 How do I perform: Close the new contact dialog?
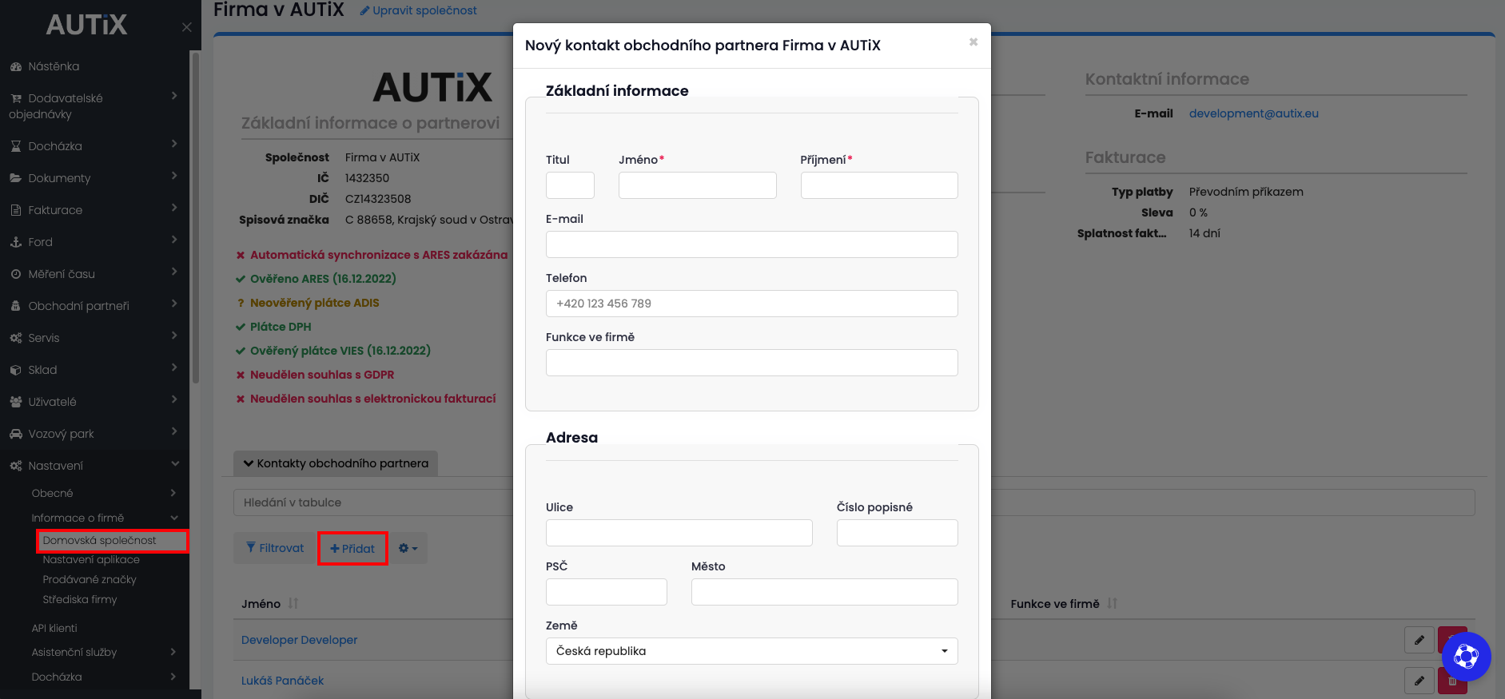point(973,42)
